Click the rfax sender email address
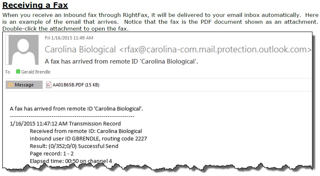Image resolution: width=320 pixels, height=176 pixels. pos(215,49)
